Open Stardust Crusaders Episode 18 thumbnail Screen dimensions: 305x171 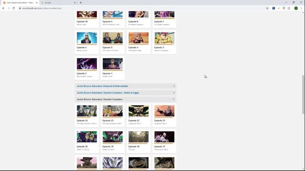point(139,137)
